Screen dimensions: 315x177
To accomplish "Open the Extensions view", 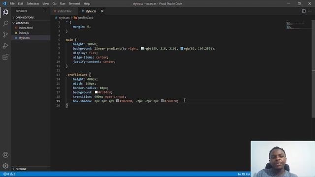I will 5,57.
